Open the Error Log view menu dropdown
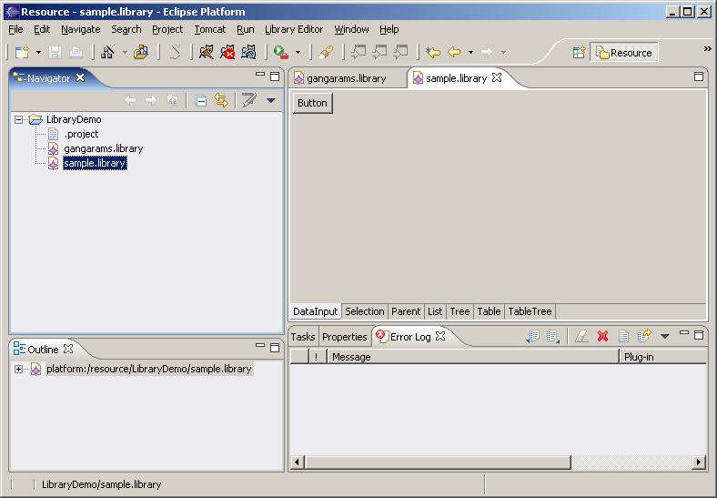717x498 pixels. pyautogui.click(x=665, y=337)
